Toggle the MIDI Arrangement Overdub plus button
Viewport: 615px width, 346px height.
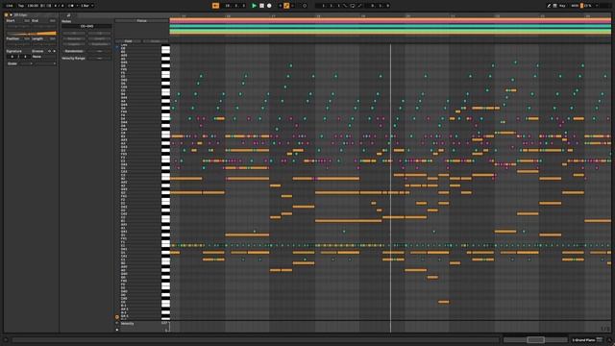(280, 6)
